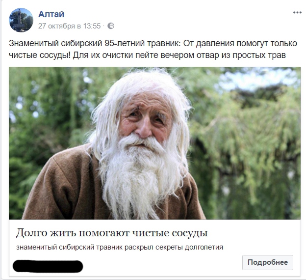Visit the Алтай page name link
Screen dimensions: 306x280
click(x=51, y=14)
